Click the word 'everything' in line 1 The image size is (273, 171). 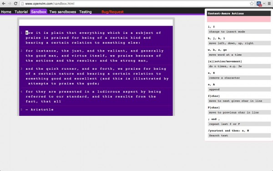(x=92, y=33)
